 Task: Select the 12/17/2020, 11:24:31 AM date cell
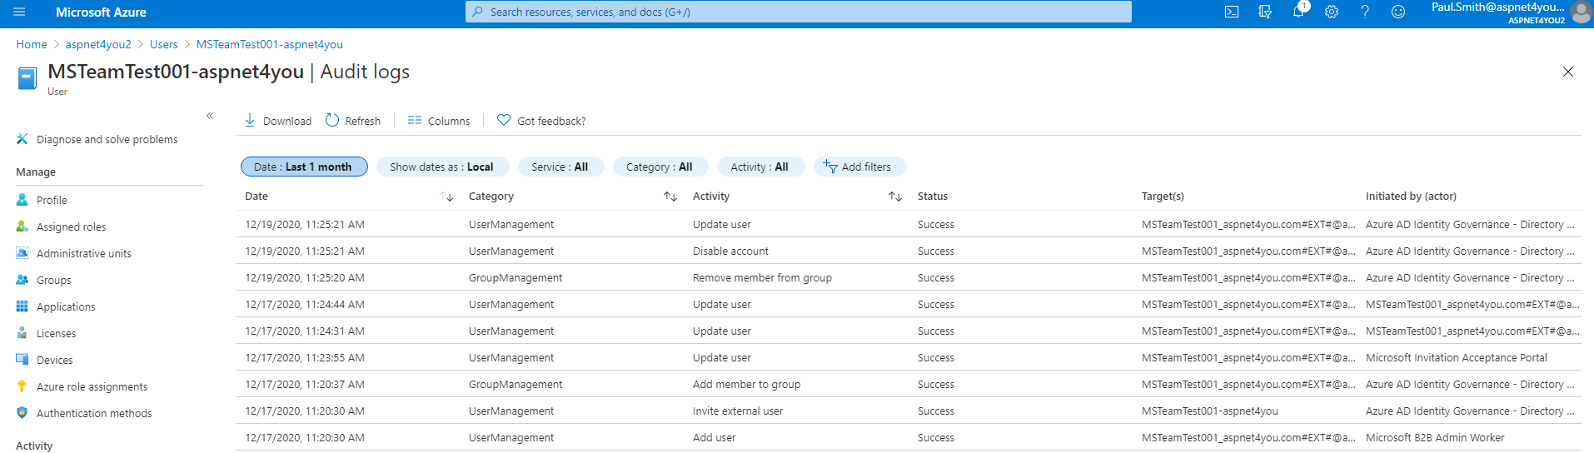click(305, 331)
